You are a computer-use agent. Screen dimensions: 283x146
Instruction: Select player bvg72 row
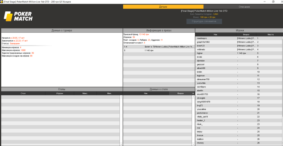click(238, 106)
